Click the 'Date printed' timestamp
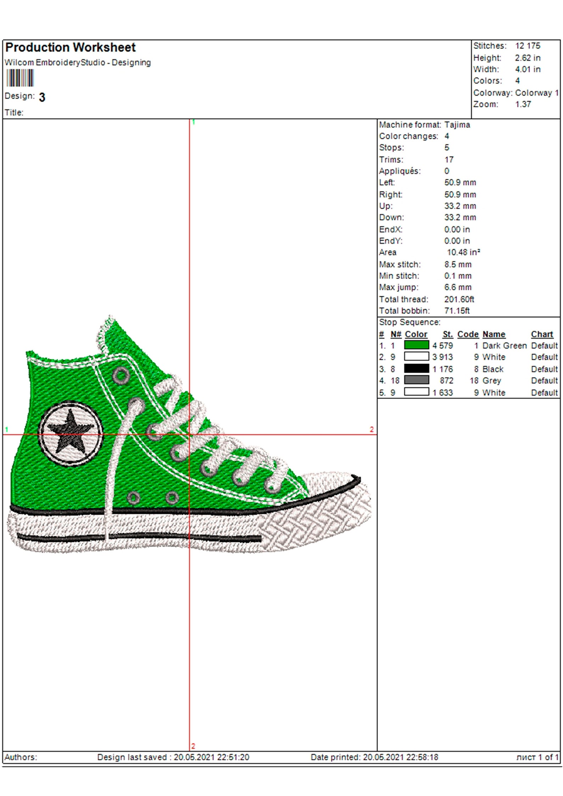 pos(374,757)
